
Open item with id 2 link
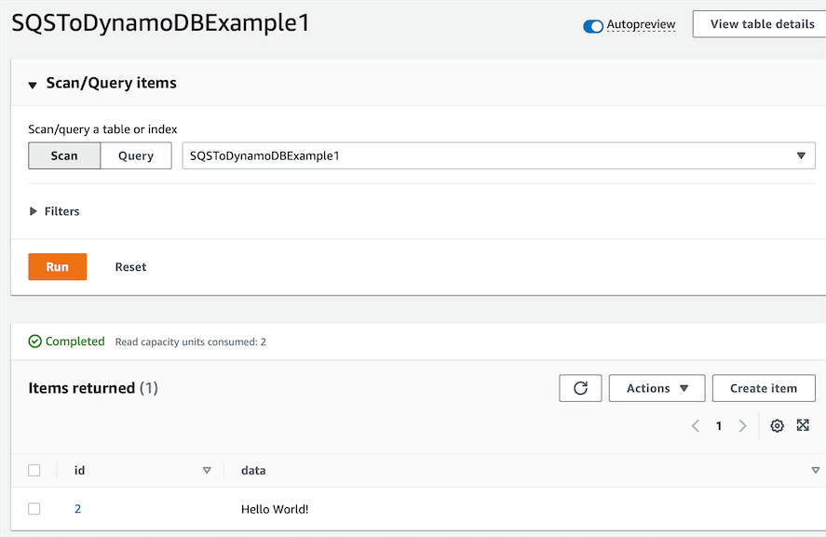[x=78, y=509]
